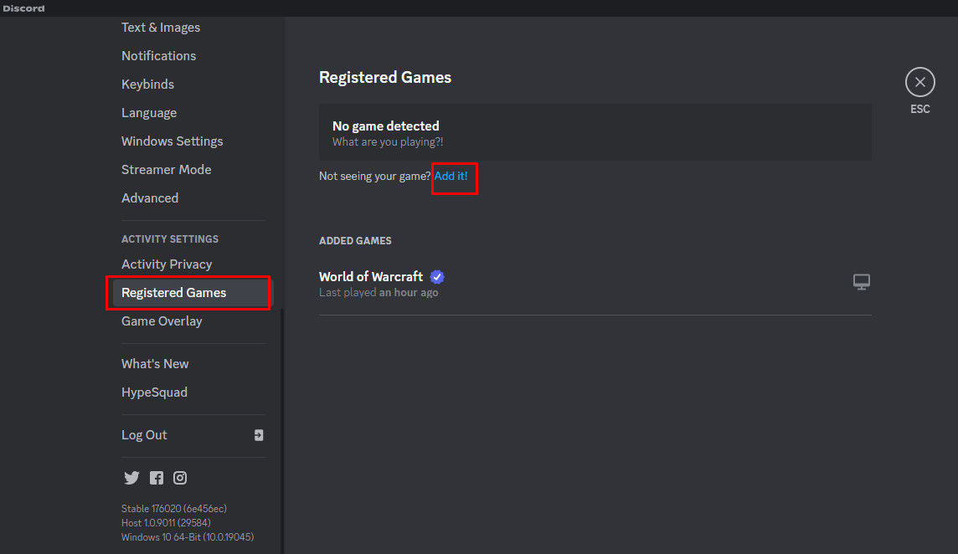Select Language in the sidebar
Image resolution: width=958 pixels, height=554 pixels.
[x=149, y=113]
